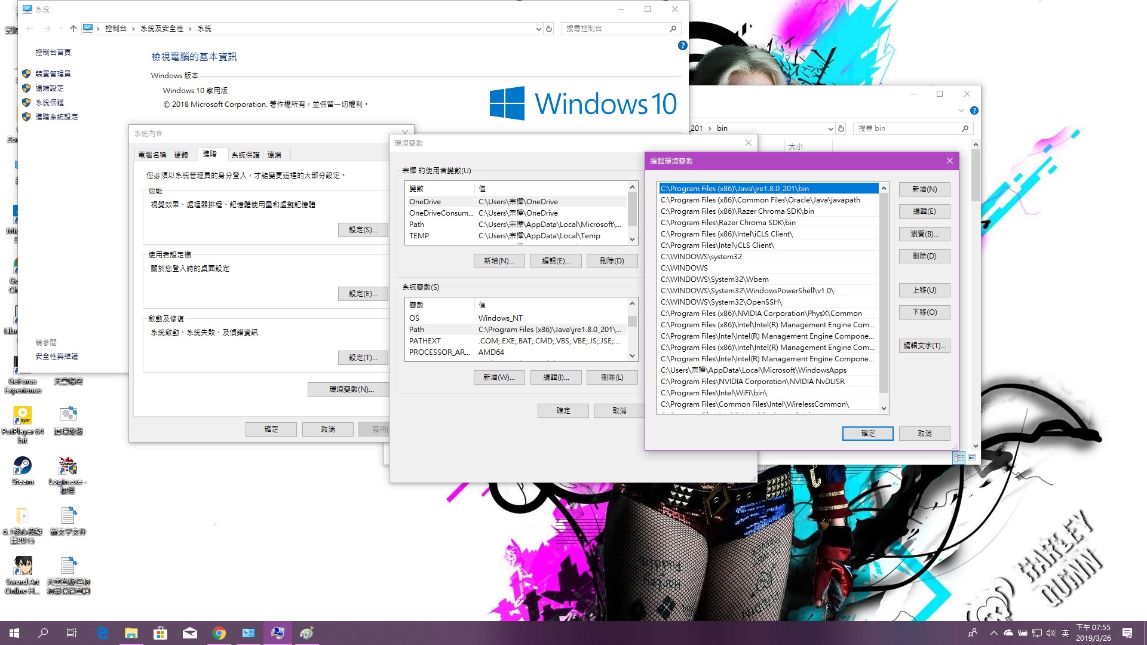Viewport: 1147px width, 645px height.
Task: Click performance 設定(S)... button
Action: point(363,230)
